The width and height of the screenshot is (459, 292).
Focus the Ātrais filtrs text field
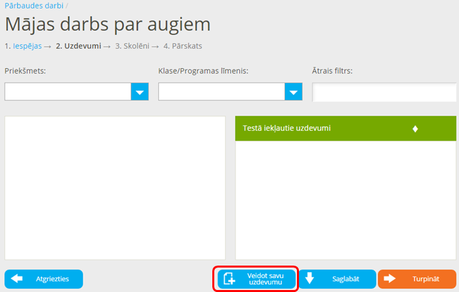pyautogui.click(x=385, y=92)
